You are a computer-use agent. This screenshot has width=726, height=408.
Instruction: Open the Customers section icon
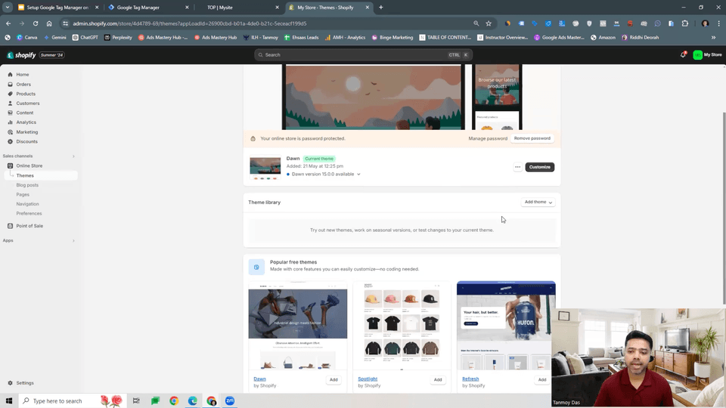(x=10, y=104)
